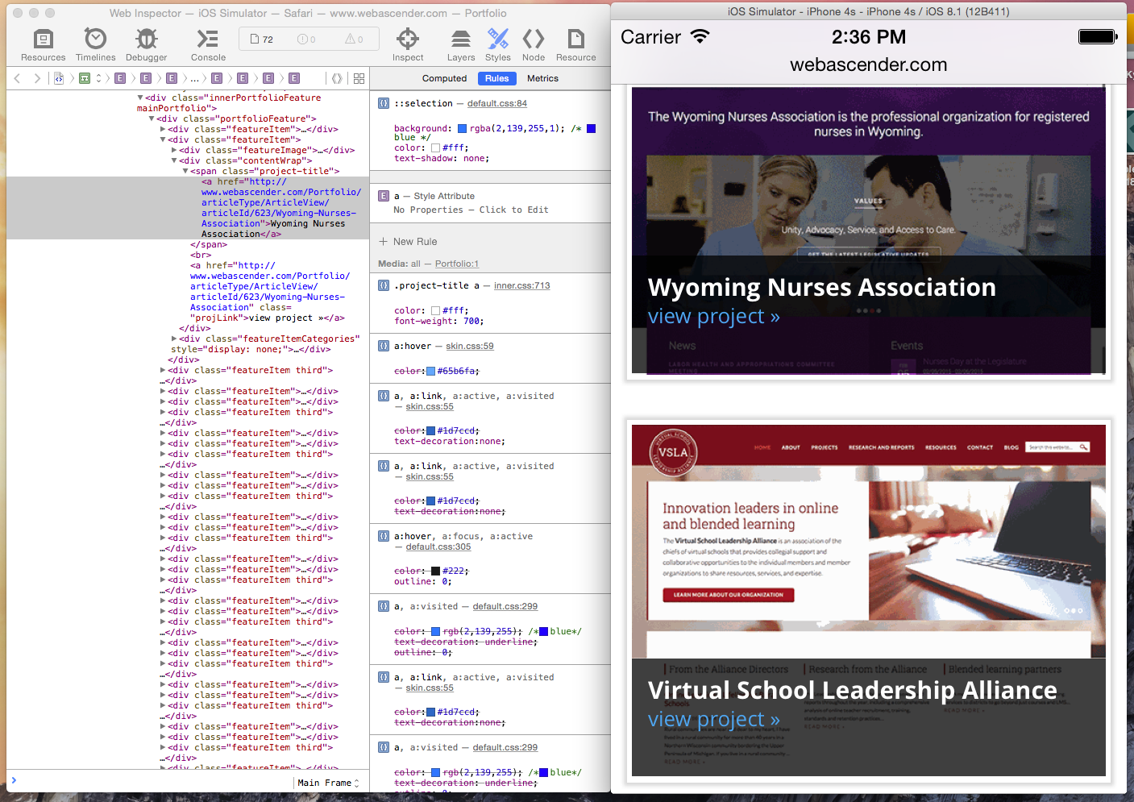The height and width of the screenshot is (802, 1134).
Task: Click the errors count icon in dashboard
Action: 306,39
